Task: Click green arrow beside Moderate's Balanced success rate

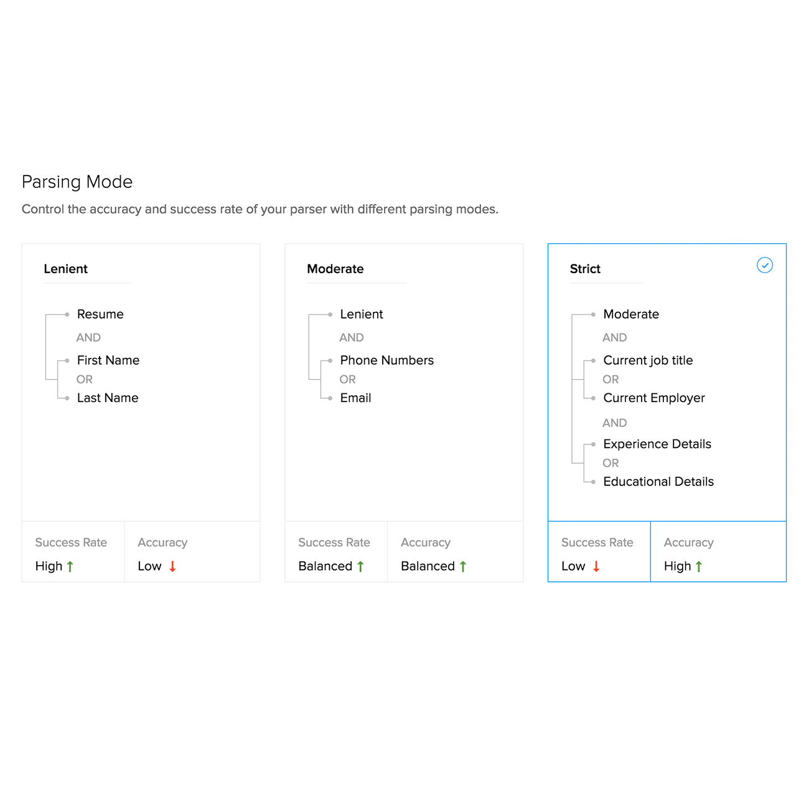Action: coord(360,566)
